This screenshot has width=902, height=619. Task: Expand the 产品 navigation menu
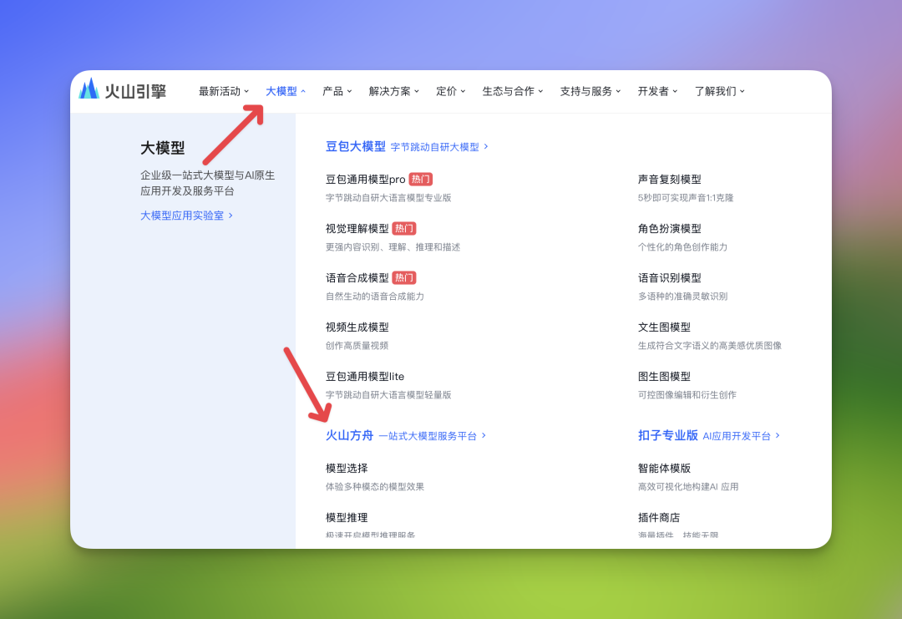tap(337, 91)
